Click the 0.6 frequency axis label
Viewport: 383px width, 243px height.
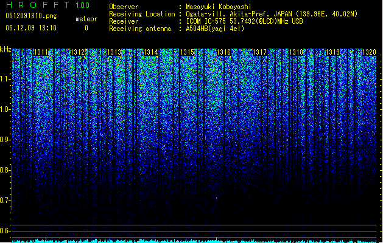(x=5, y=231)
